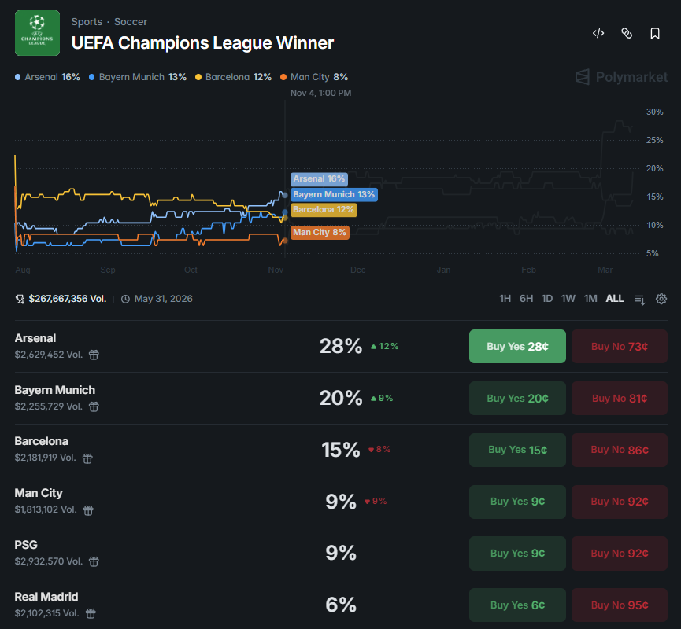Click the gift icon under Arsenal
Image resolution: width=681 pixels, height=629 pixels.
94,355
